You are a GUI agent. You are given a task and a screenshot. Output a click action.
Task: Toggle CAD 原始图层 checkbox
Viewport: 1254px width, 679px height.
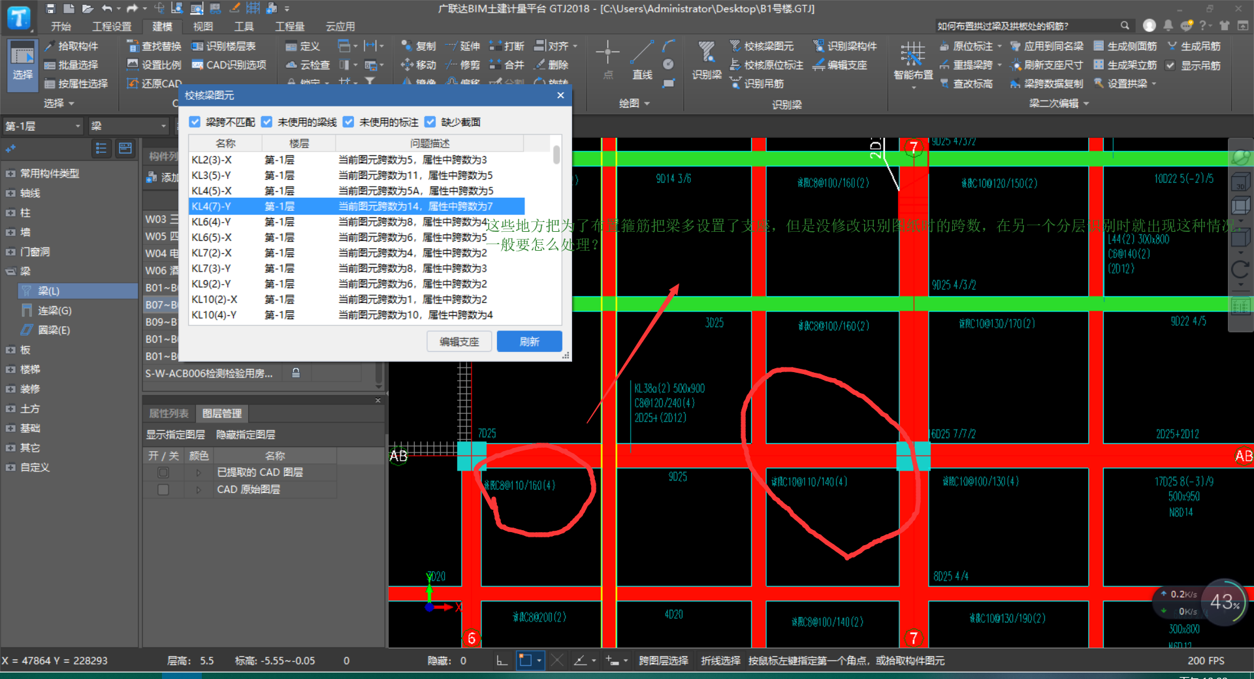163,489
